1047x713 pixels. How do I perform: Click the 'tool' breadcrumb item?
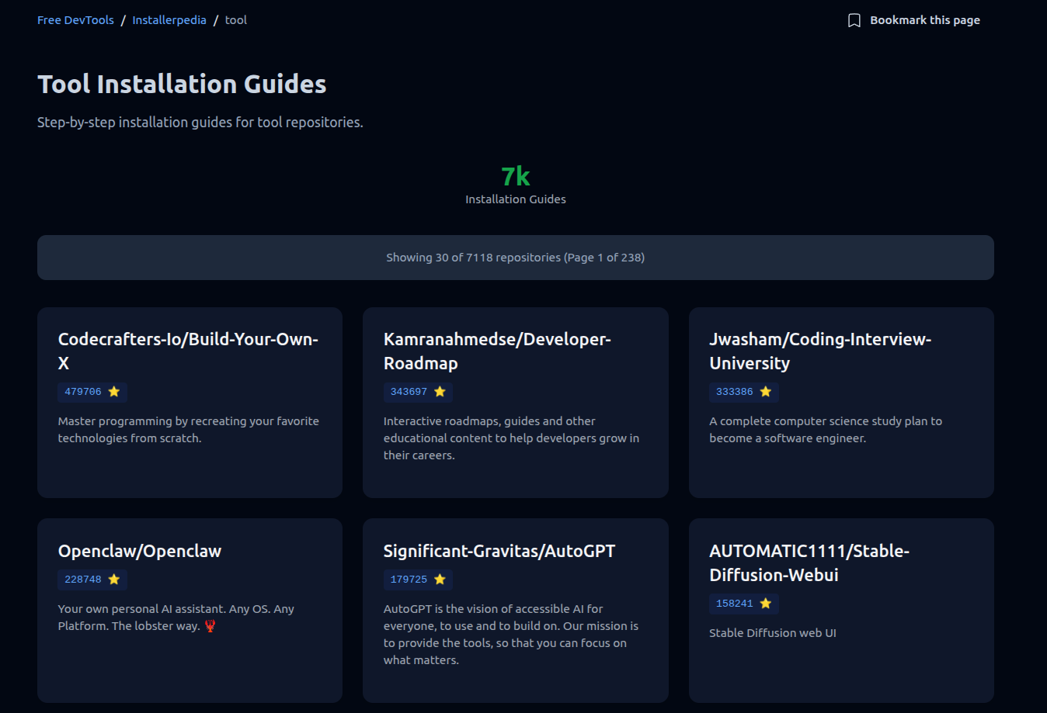coord(236,20)
